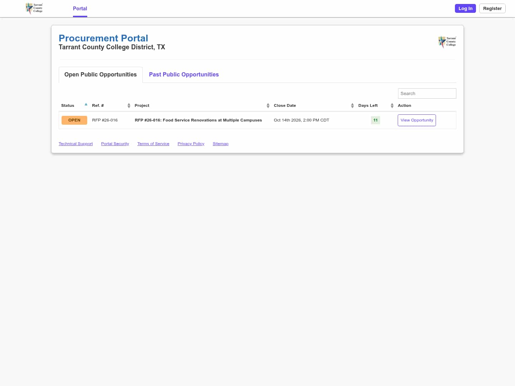This screenshot has height=386, width=515.
Task: Open the Privacy Policy link
Action: coord(191,144)
